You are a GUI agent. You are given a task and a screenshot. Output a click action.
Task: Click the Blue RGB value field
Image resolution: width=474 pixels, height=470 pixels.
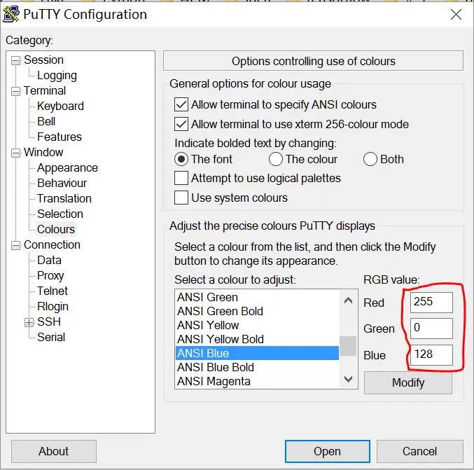(431, 355)
